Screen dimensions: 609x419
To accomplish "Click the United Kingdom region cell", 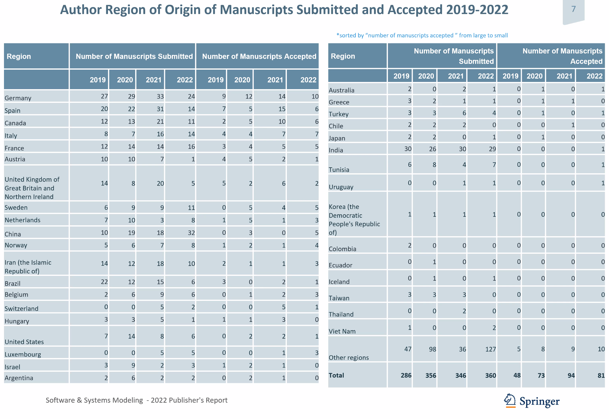I will click(x=36, y=183).
